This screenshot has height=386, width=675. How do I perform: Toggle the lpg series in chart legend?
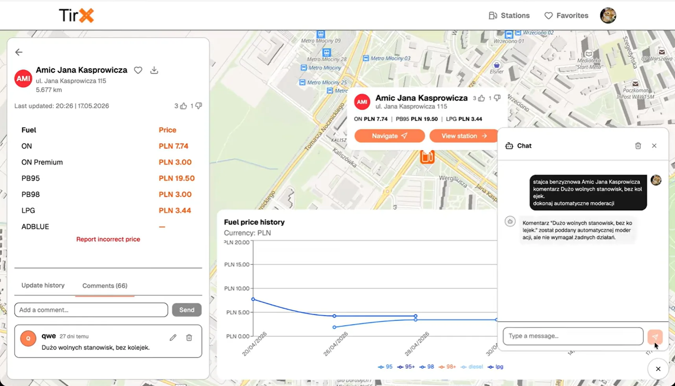point(495,367)
